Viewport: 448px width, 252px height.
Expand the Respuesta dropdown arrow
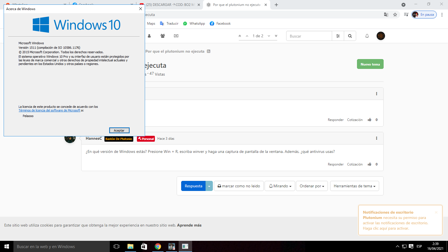coord(209,186)
